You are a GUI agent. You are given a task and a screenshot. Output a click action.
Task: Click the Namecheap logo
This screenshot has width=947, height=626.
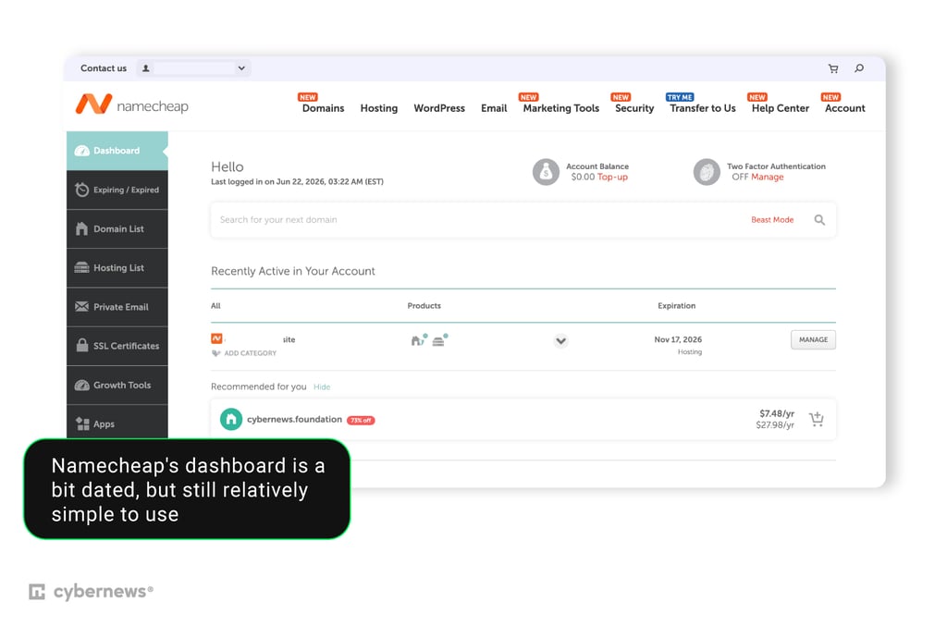[x=131, y=104]
